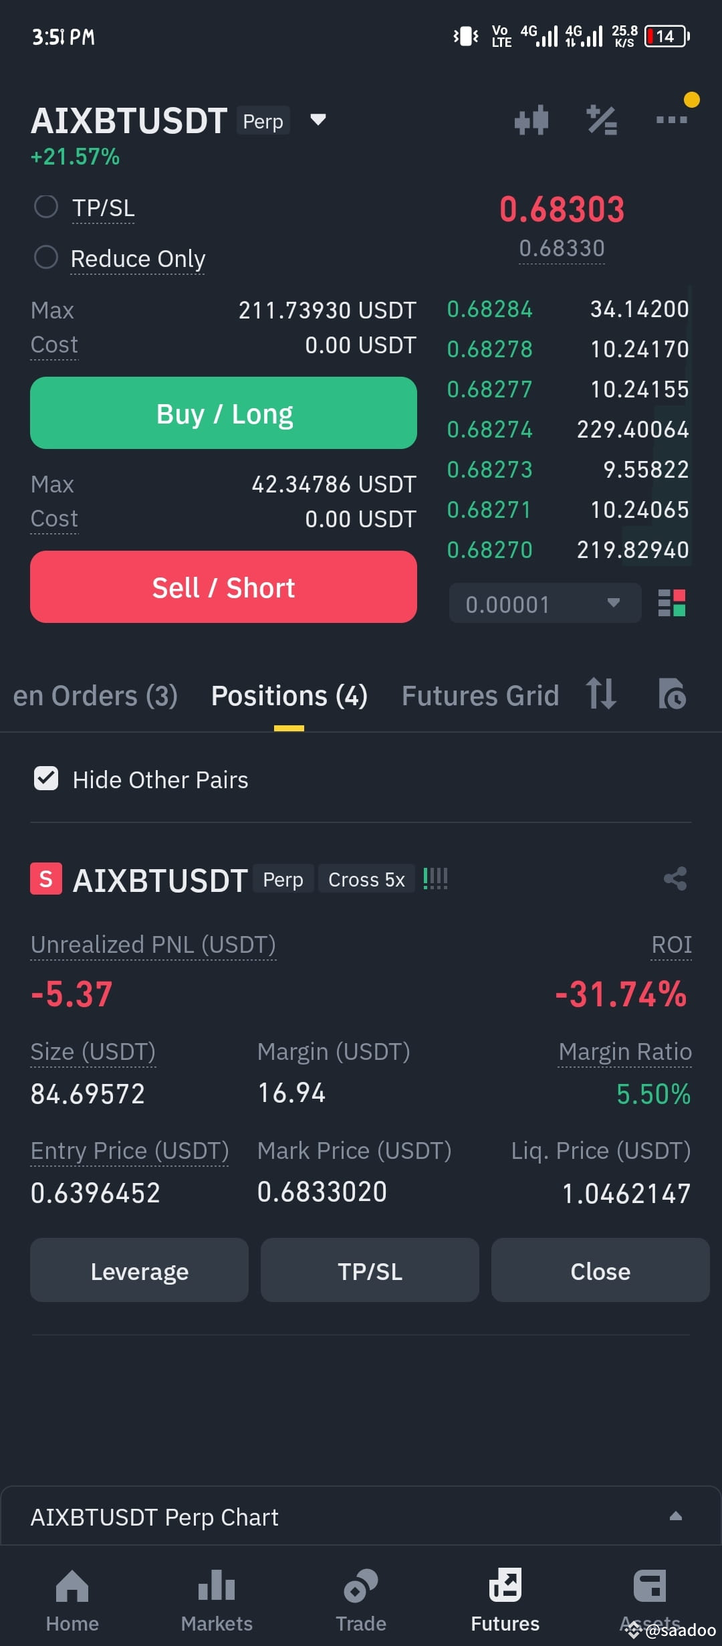The width and height of the screenshot is (722, 1646).
Task: Switch to the Futures Grid tab
Action: pos(480,696)
